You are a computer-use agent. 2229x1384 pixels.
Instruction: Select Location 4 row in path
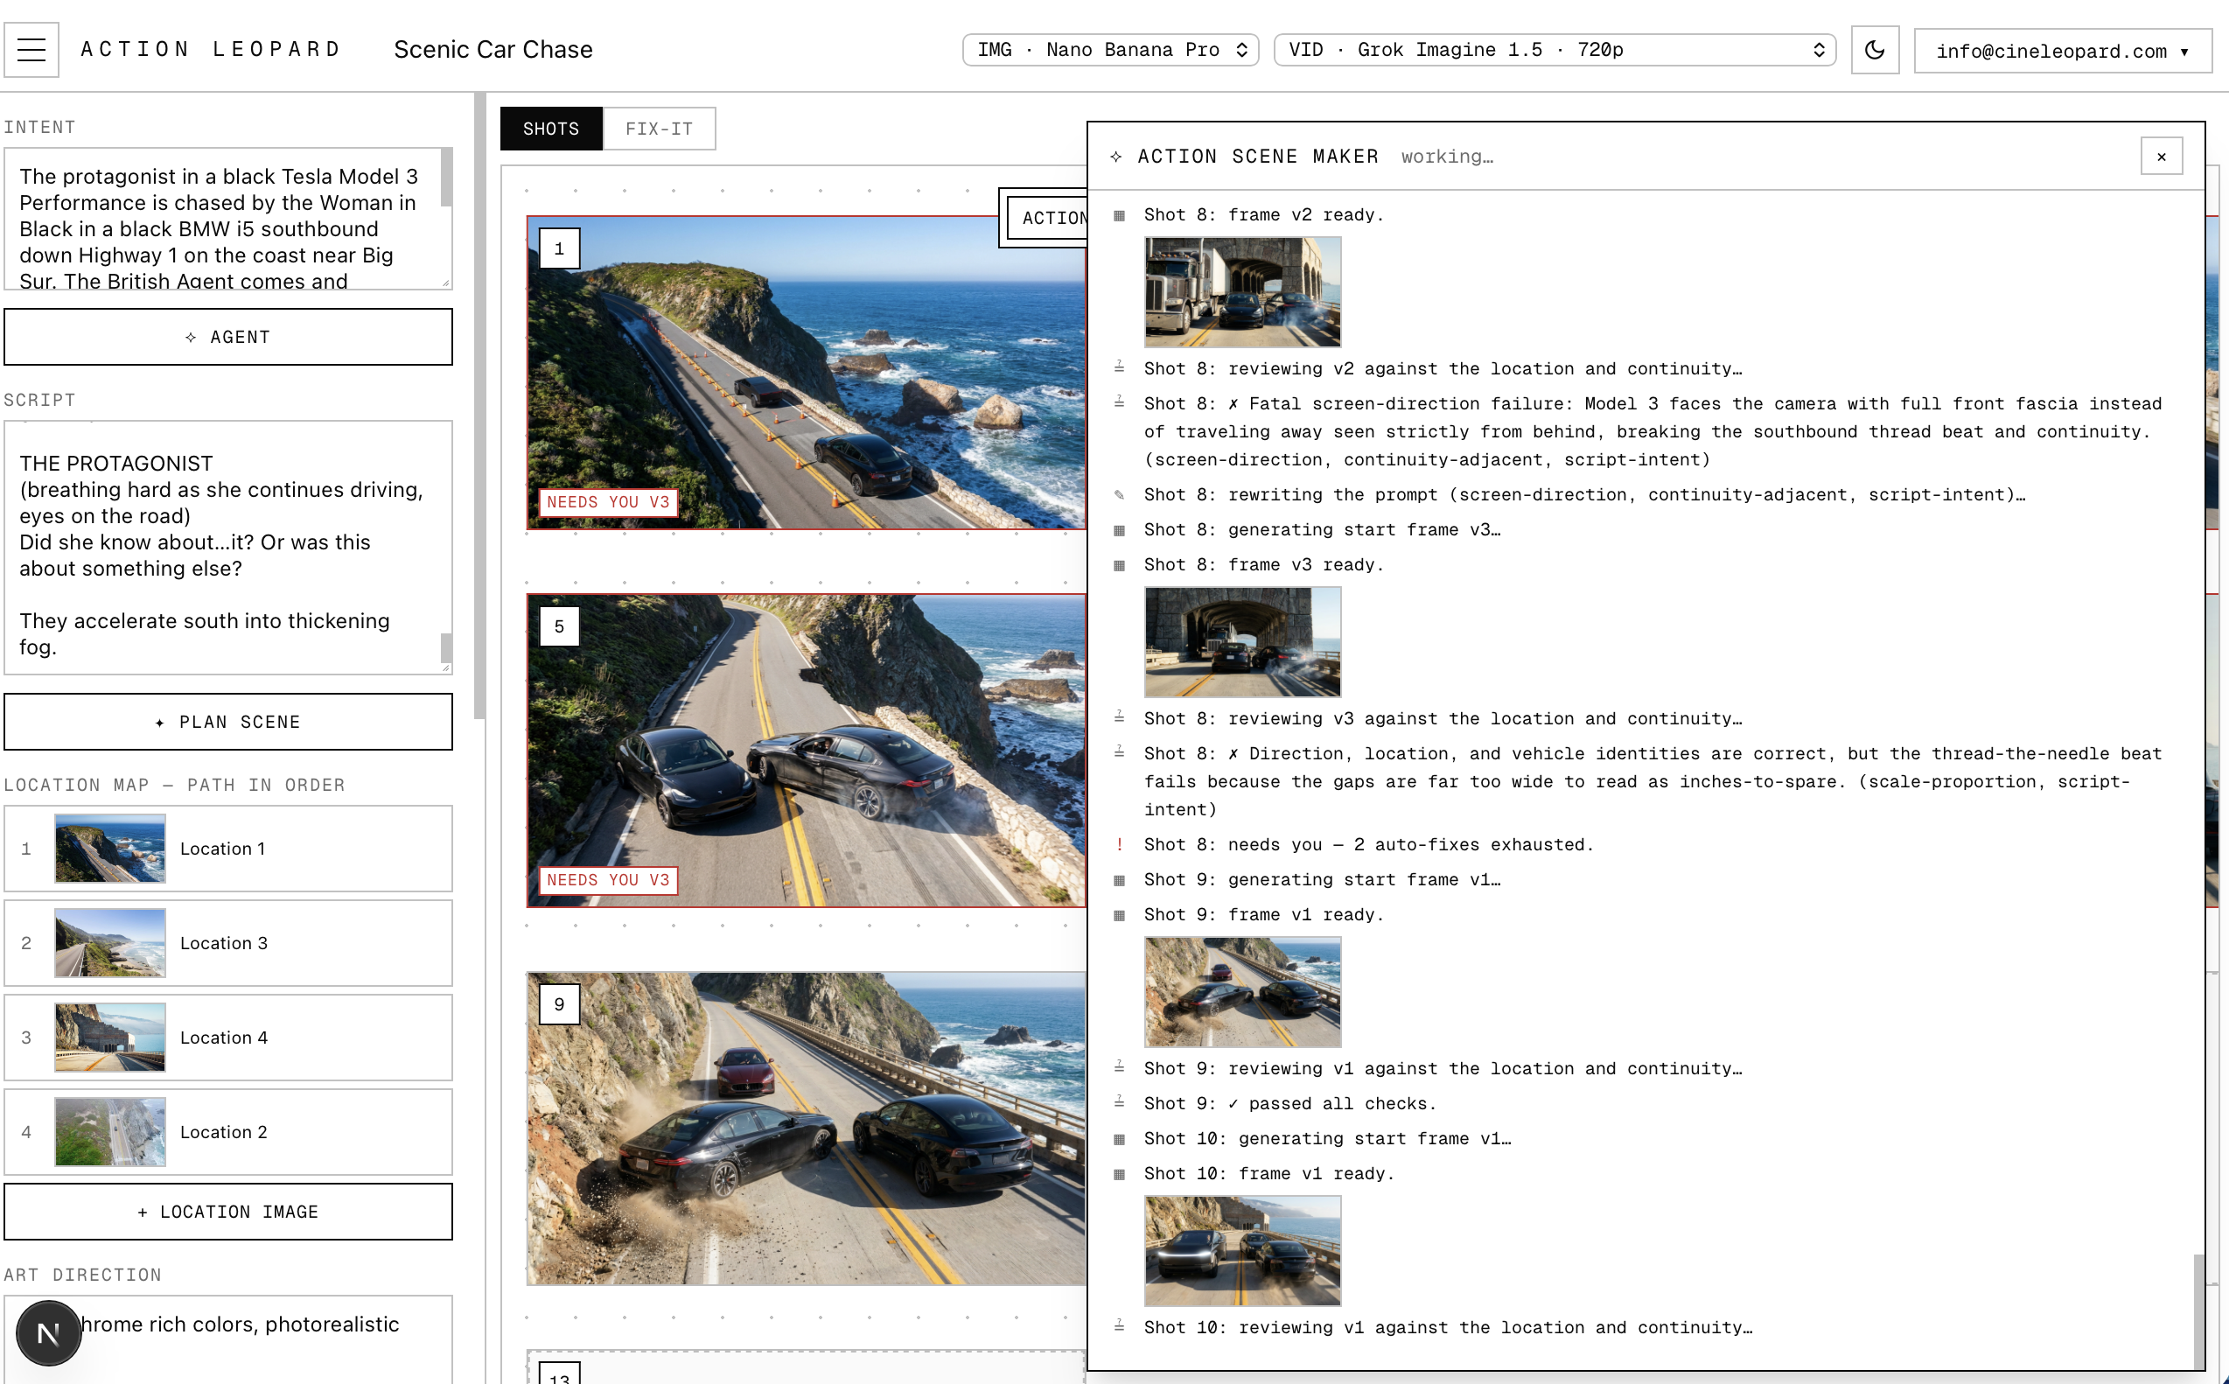coord(227,1037)
